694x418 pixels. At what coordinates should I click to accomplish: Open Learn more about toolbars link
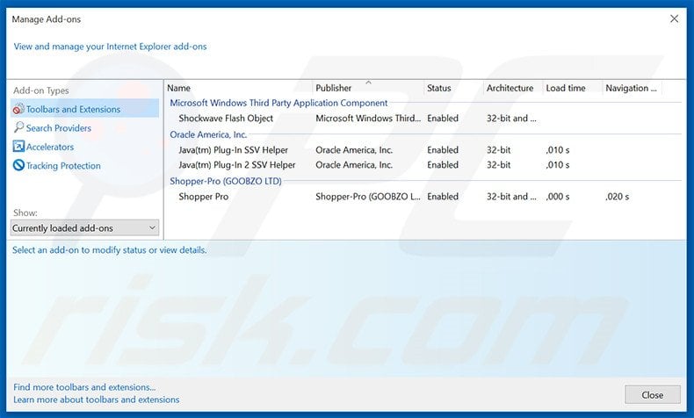97,400
